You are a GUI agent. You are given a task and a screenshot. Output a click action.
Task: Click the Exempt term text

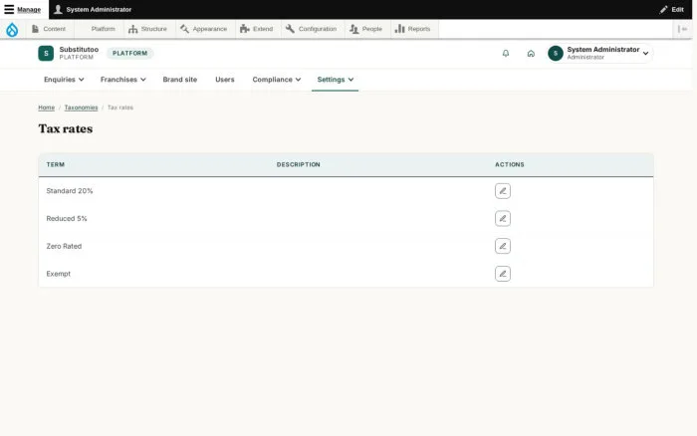pyautogui.click(x=58, y=274)
